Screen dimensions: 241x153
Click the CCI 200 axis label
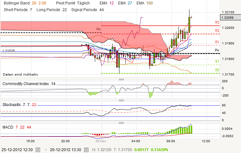(224, 81)
